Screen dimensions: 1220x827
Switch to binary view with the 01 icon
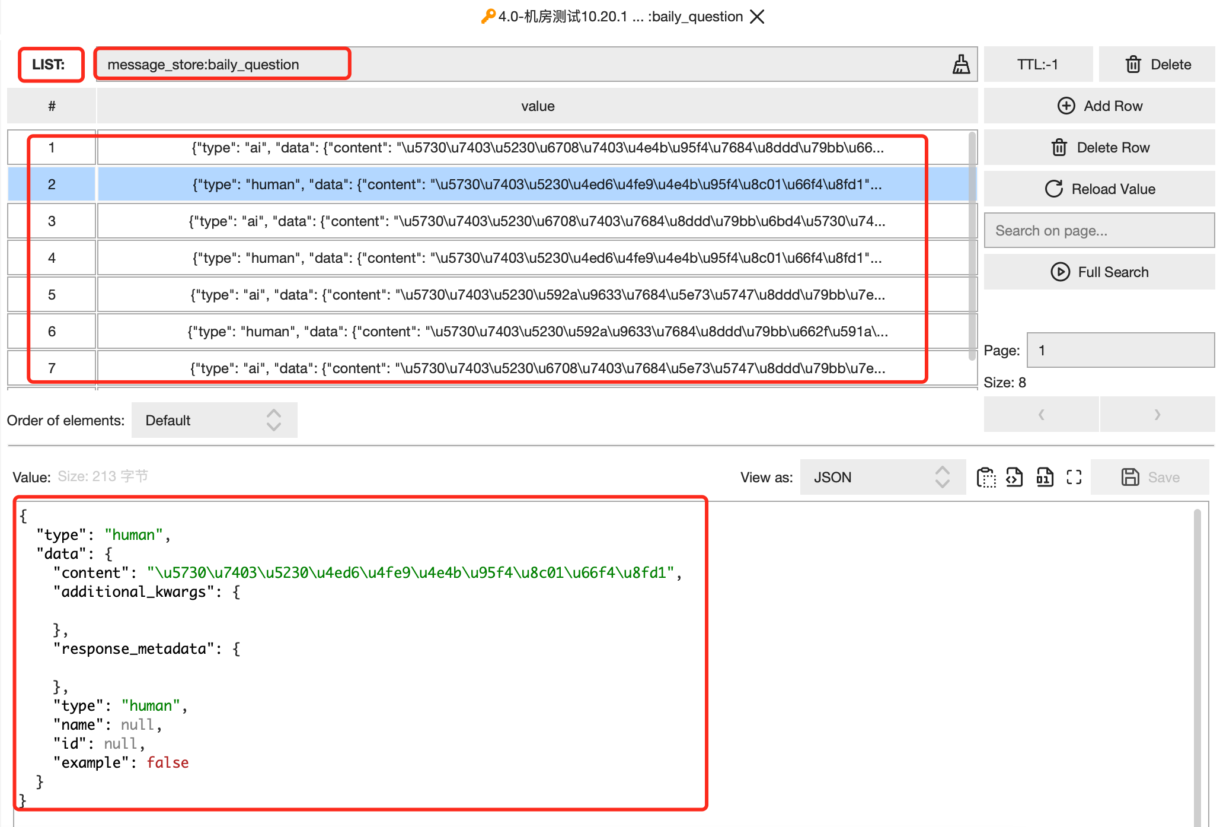point(1045,477)
